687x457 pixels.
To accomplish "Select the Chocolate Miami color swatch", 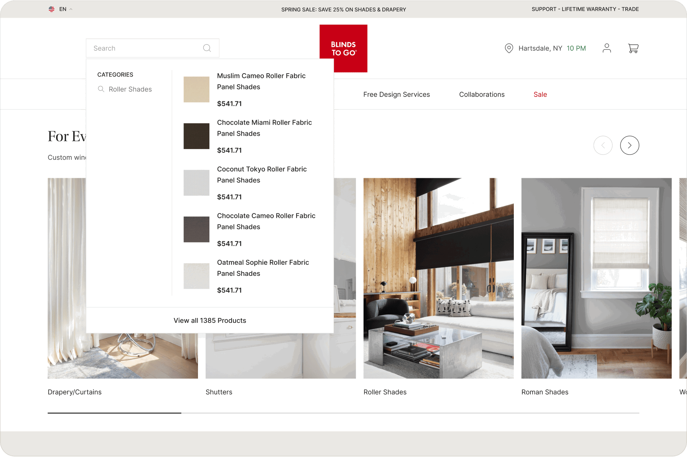I will [x=196, y=136].
